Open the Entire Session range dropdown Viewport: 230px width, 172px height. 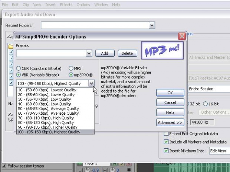[209, 89]
